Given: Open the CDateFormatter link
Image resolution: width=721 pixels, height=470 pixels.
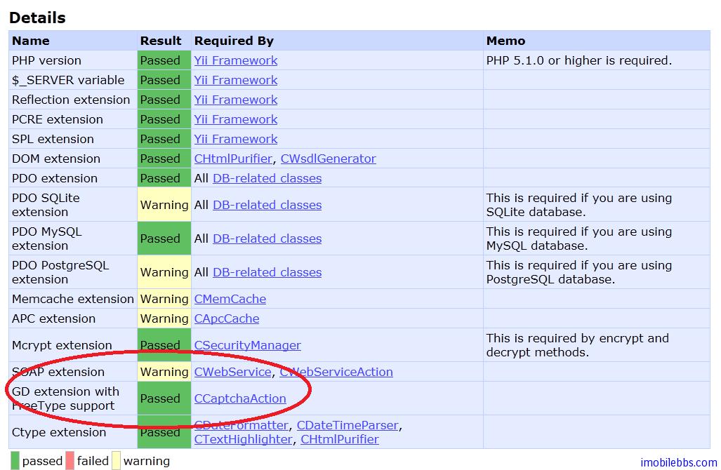Looking at the screenshot, I should pos(241,425).
